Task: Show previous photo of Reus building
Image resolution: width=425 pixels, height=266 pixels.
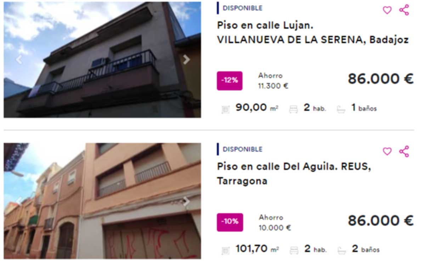Action: [19, 201]
